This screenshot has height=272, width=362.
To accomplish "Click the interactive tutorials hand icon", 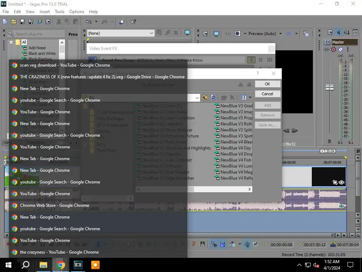I will [x=122, y=22].
